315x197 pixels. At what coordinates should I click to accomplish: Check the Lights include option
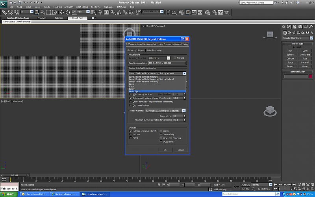[161, 131]
